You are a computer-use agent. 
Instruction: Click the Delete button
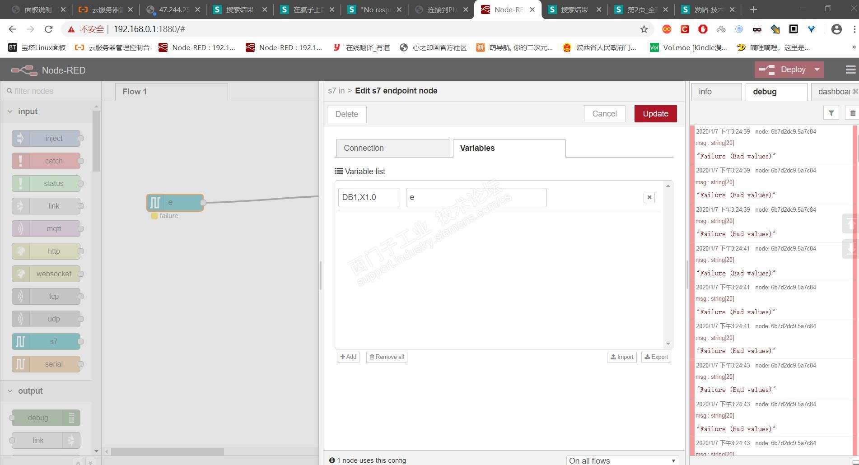(347, 114)
